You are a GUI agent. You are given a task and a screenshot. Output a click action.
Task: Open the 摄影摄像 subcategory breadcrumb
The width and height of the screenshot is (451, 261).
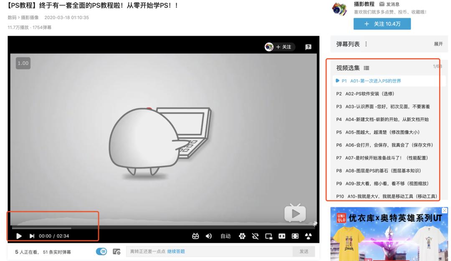coord(30,17)
